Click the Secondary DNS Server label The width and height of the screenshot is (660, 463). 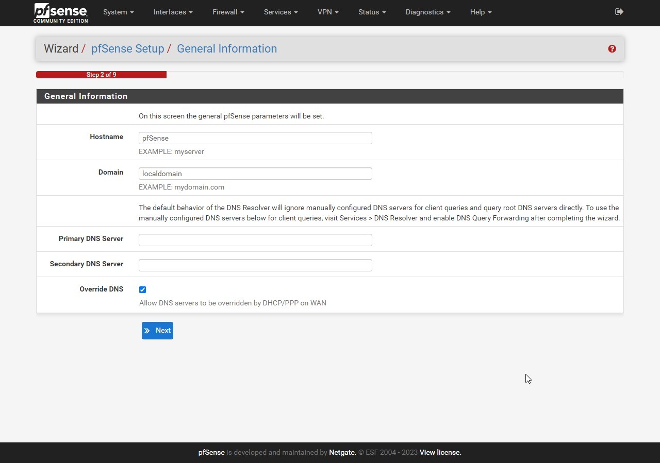87,264
